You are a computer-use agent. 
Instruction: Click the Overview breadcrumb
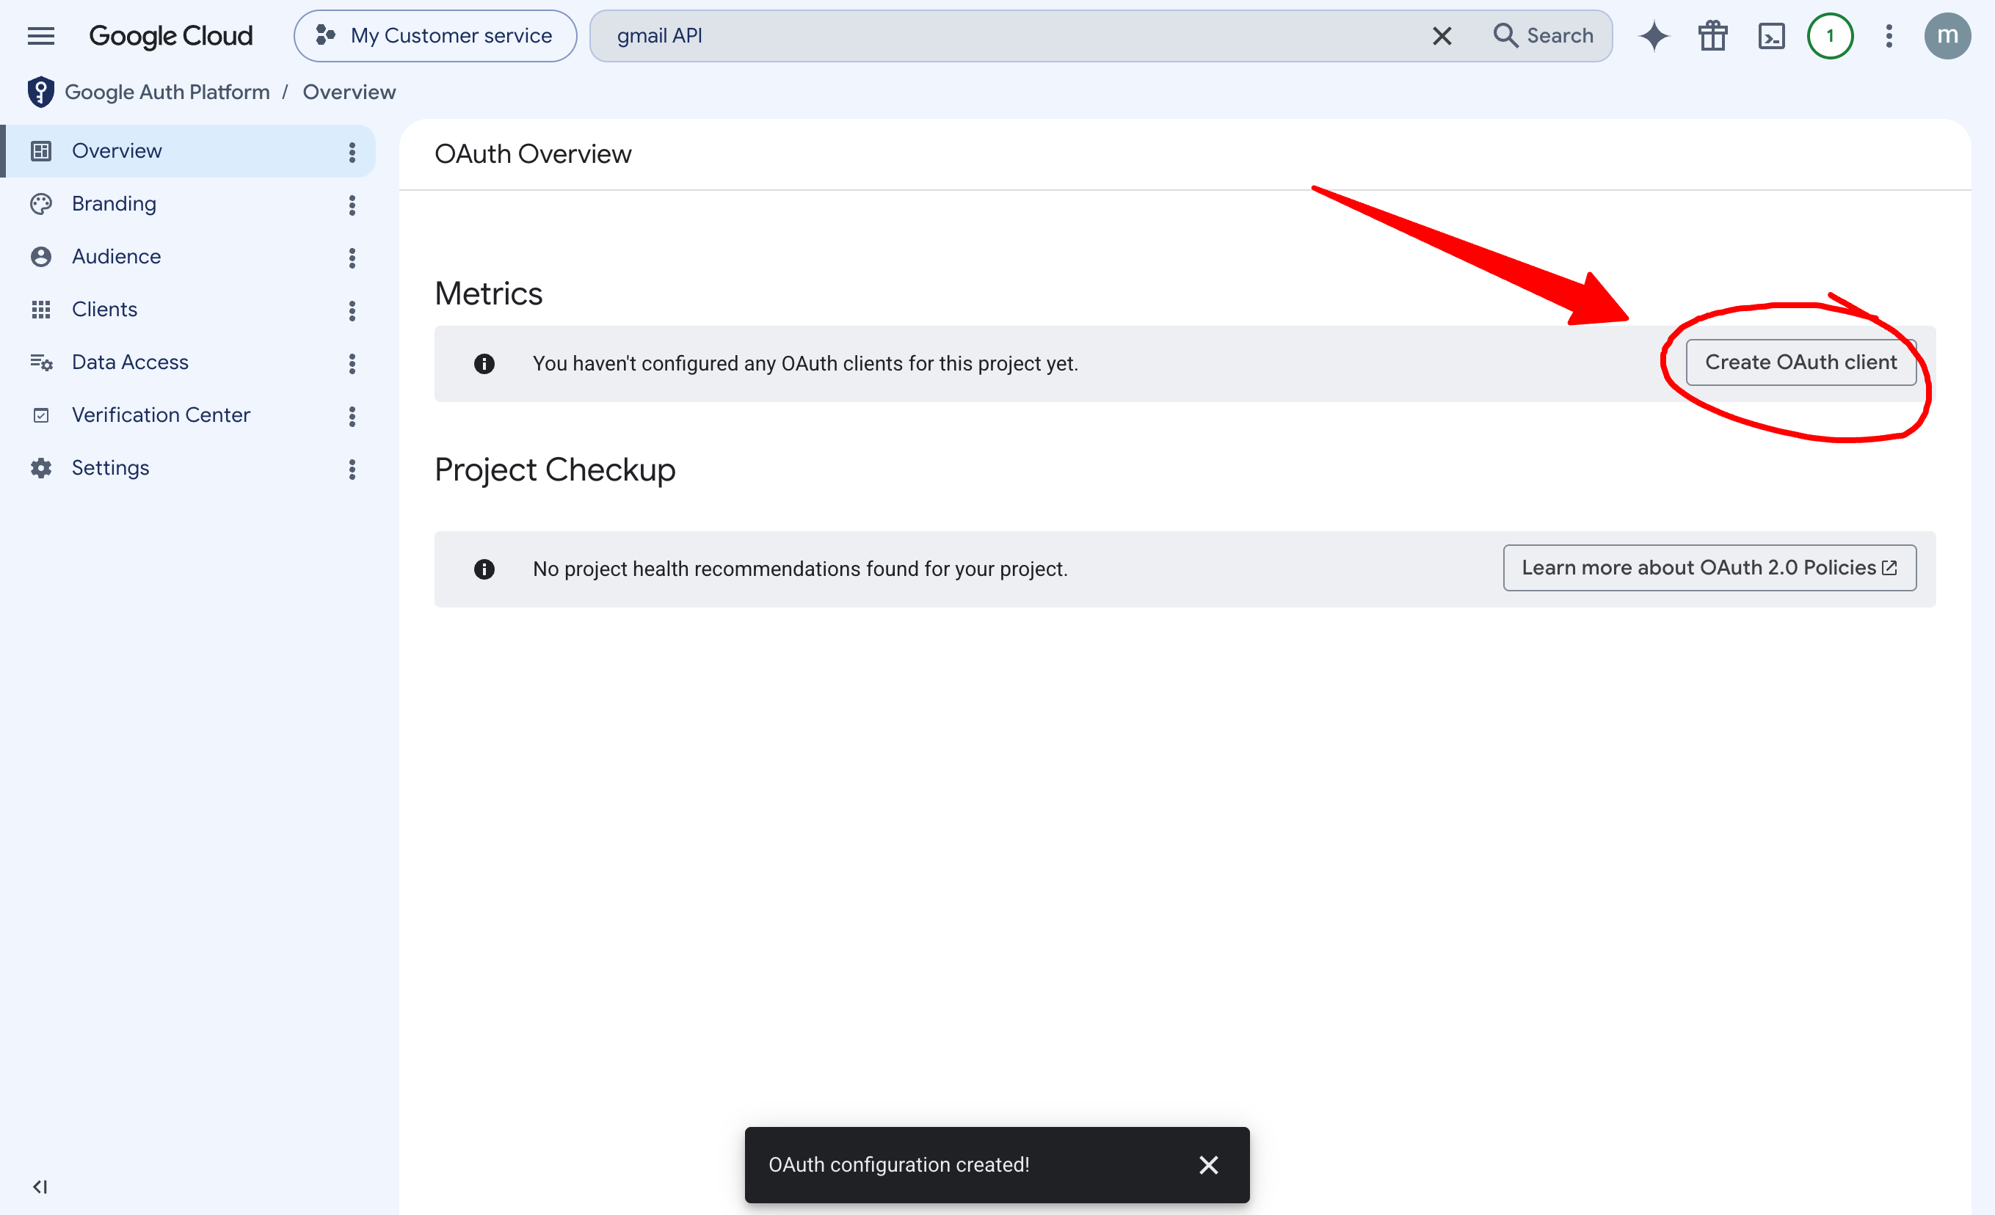349,92
